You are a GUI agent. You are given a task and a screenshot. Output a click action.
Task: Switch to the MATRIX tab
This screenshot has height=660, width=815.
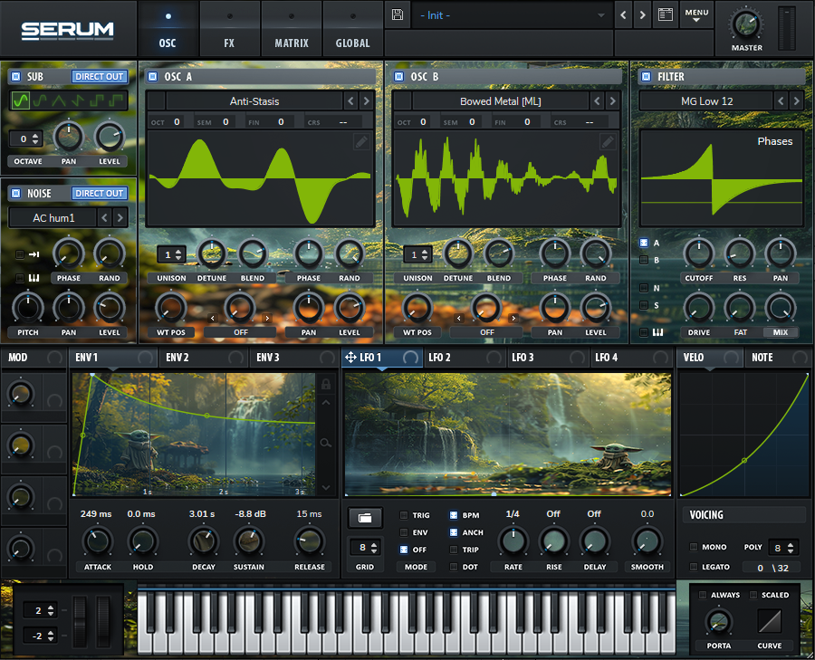point(291,29)
